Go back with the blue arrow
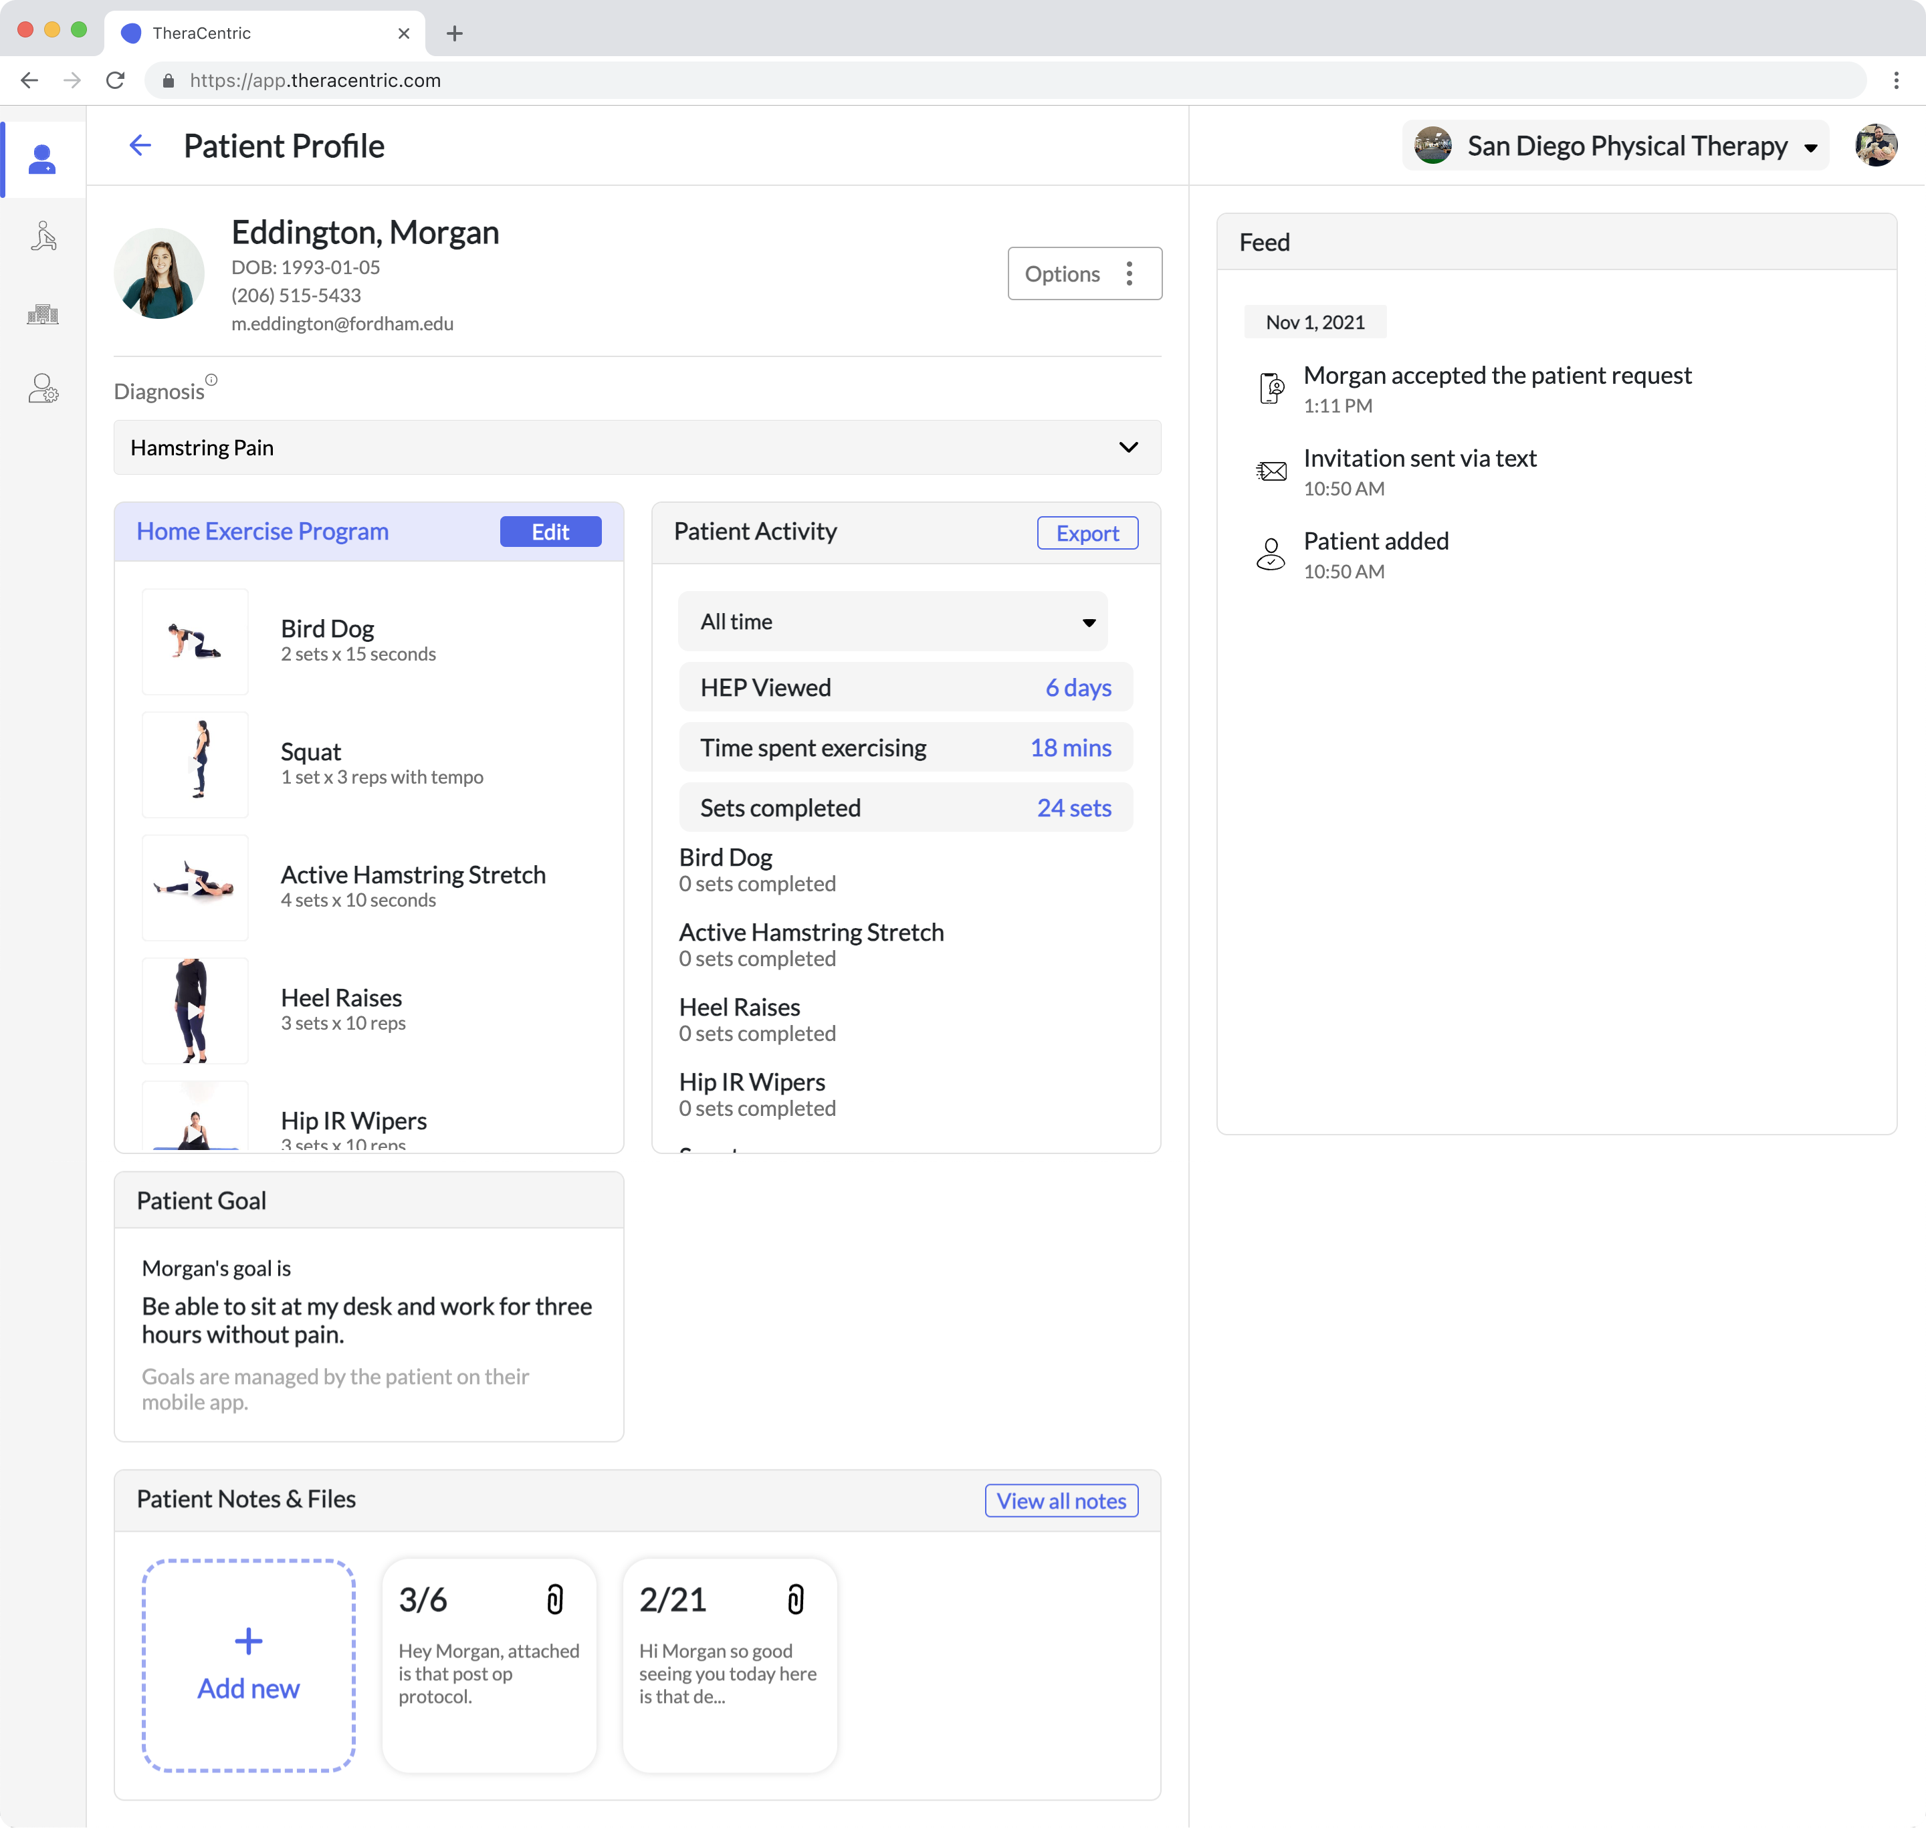1926x1828 pixels. coord(140,145)
